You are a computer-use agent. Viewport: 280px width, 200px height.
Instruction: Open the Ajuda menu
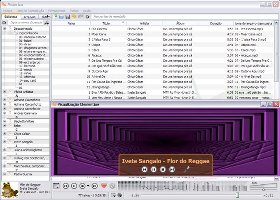pos(86,11)
